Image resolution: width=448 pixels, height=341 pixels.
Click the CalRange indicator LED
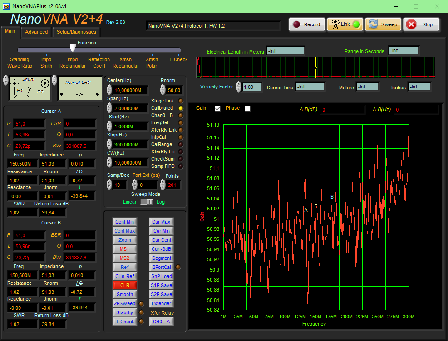(181, 144)
